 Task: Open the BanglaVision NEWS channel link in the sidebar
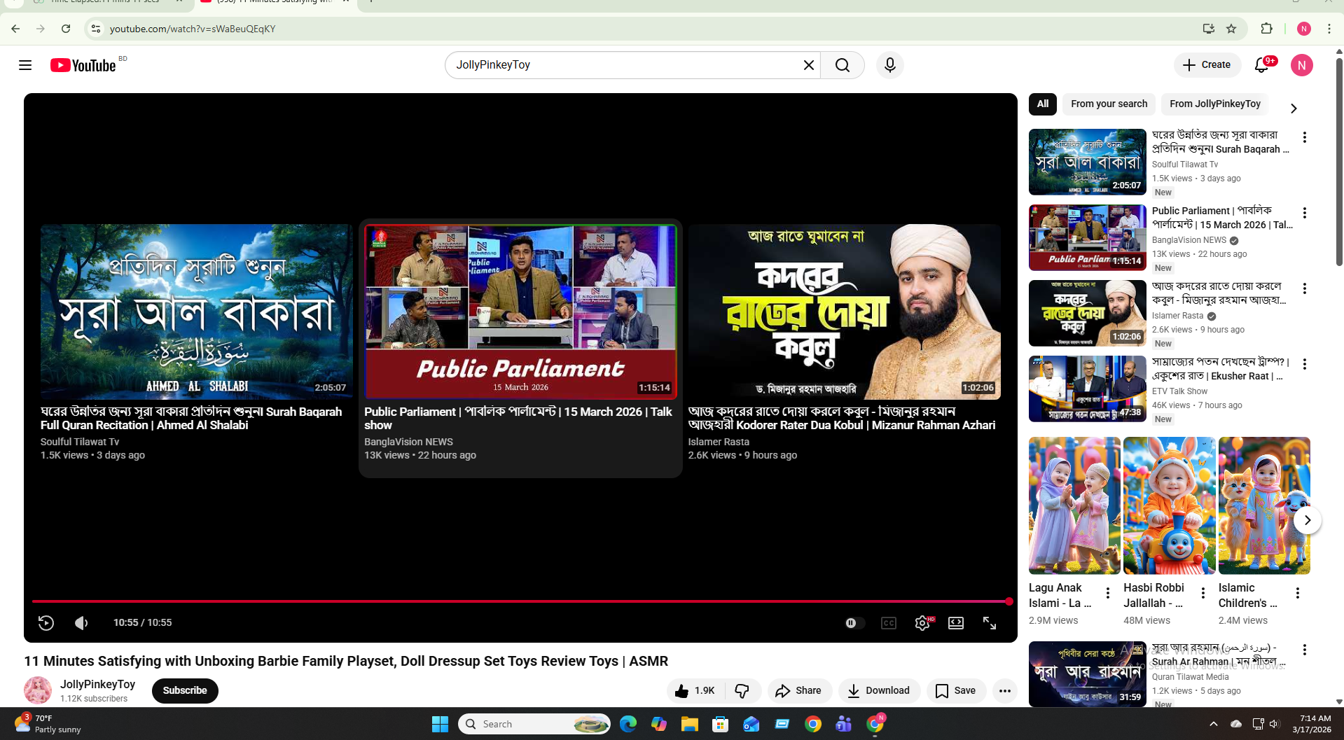[1189, 240]
